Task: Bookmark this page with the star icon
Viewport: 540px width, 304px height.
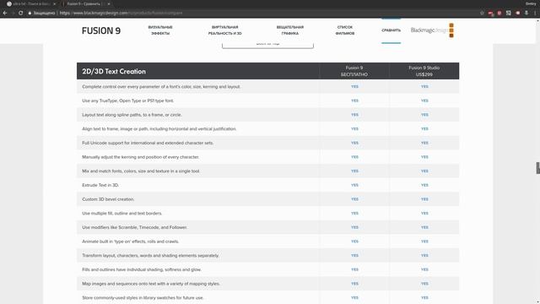Action: pyautogui.click(x=482, y=13)
